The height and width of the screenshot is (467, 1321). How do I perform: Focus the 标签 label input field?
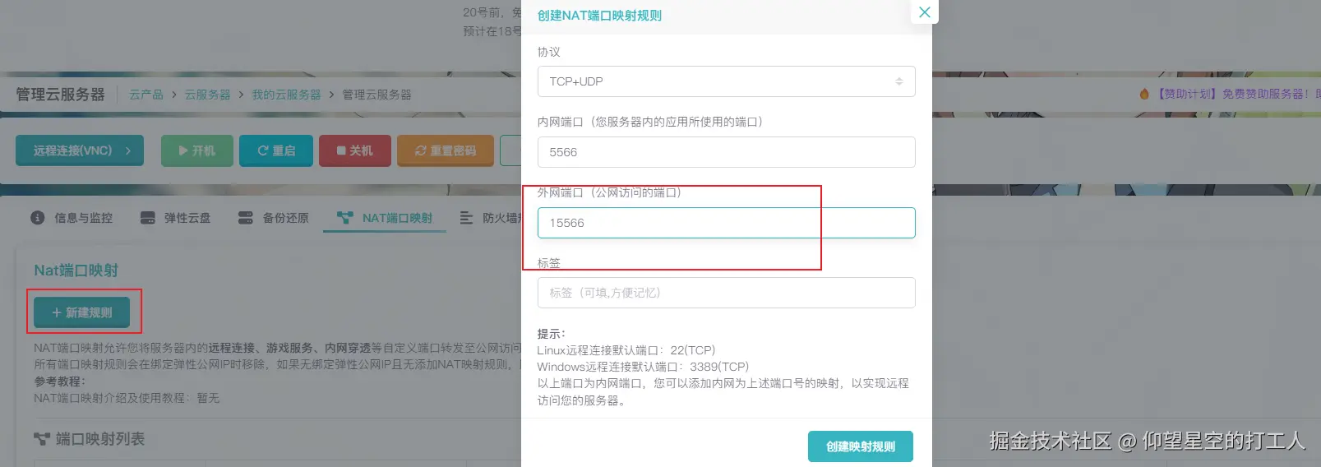click(726, 293)
